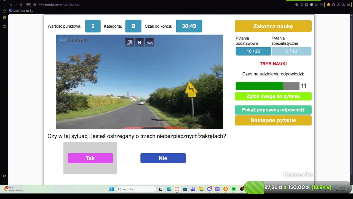This screenshot has height=199, width=353.
Task: Go forward with the browser forward arrow
Action: point(16,5)
